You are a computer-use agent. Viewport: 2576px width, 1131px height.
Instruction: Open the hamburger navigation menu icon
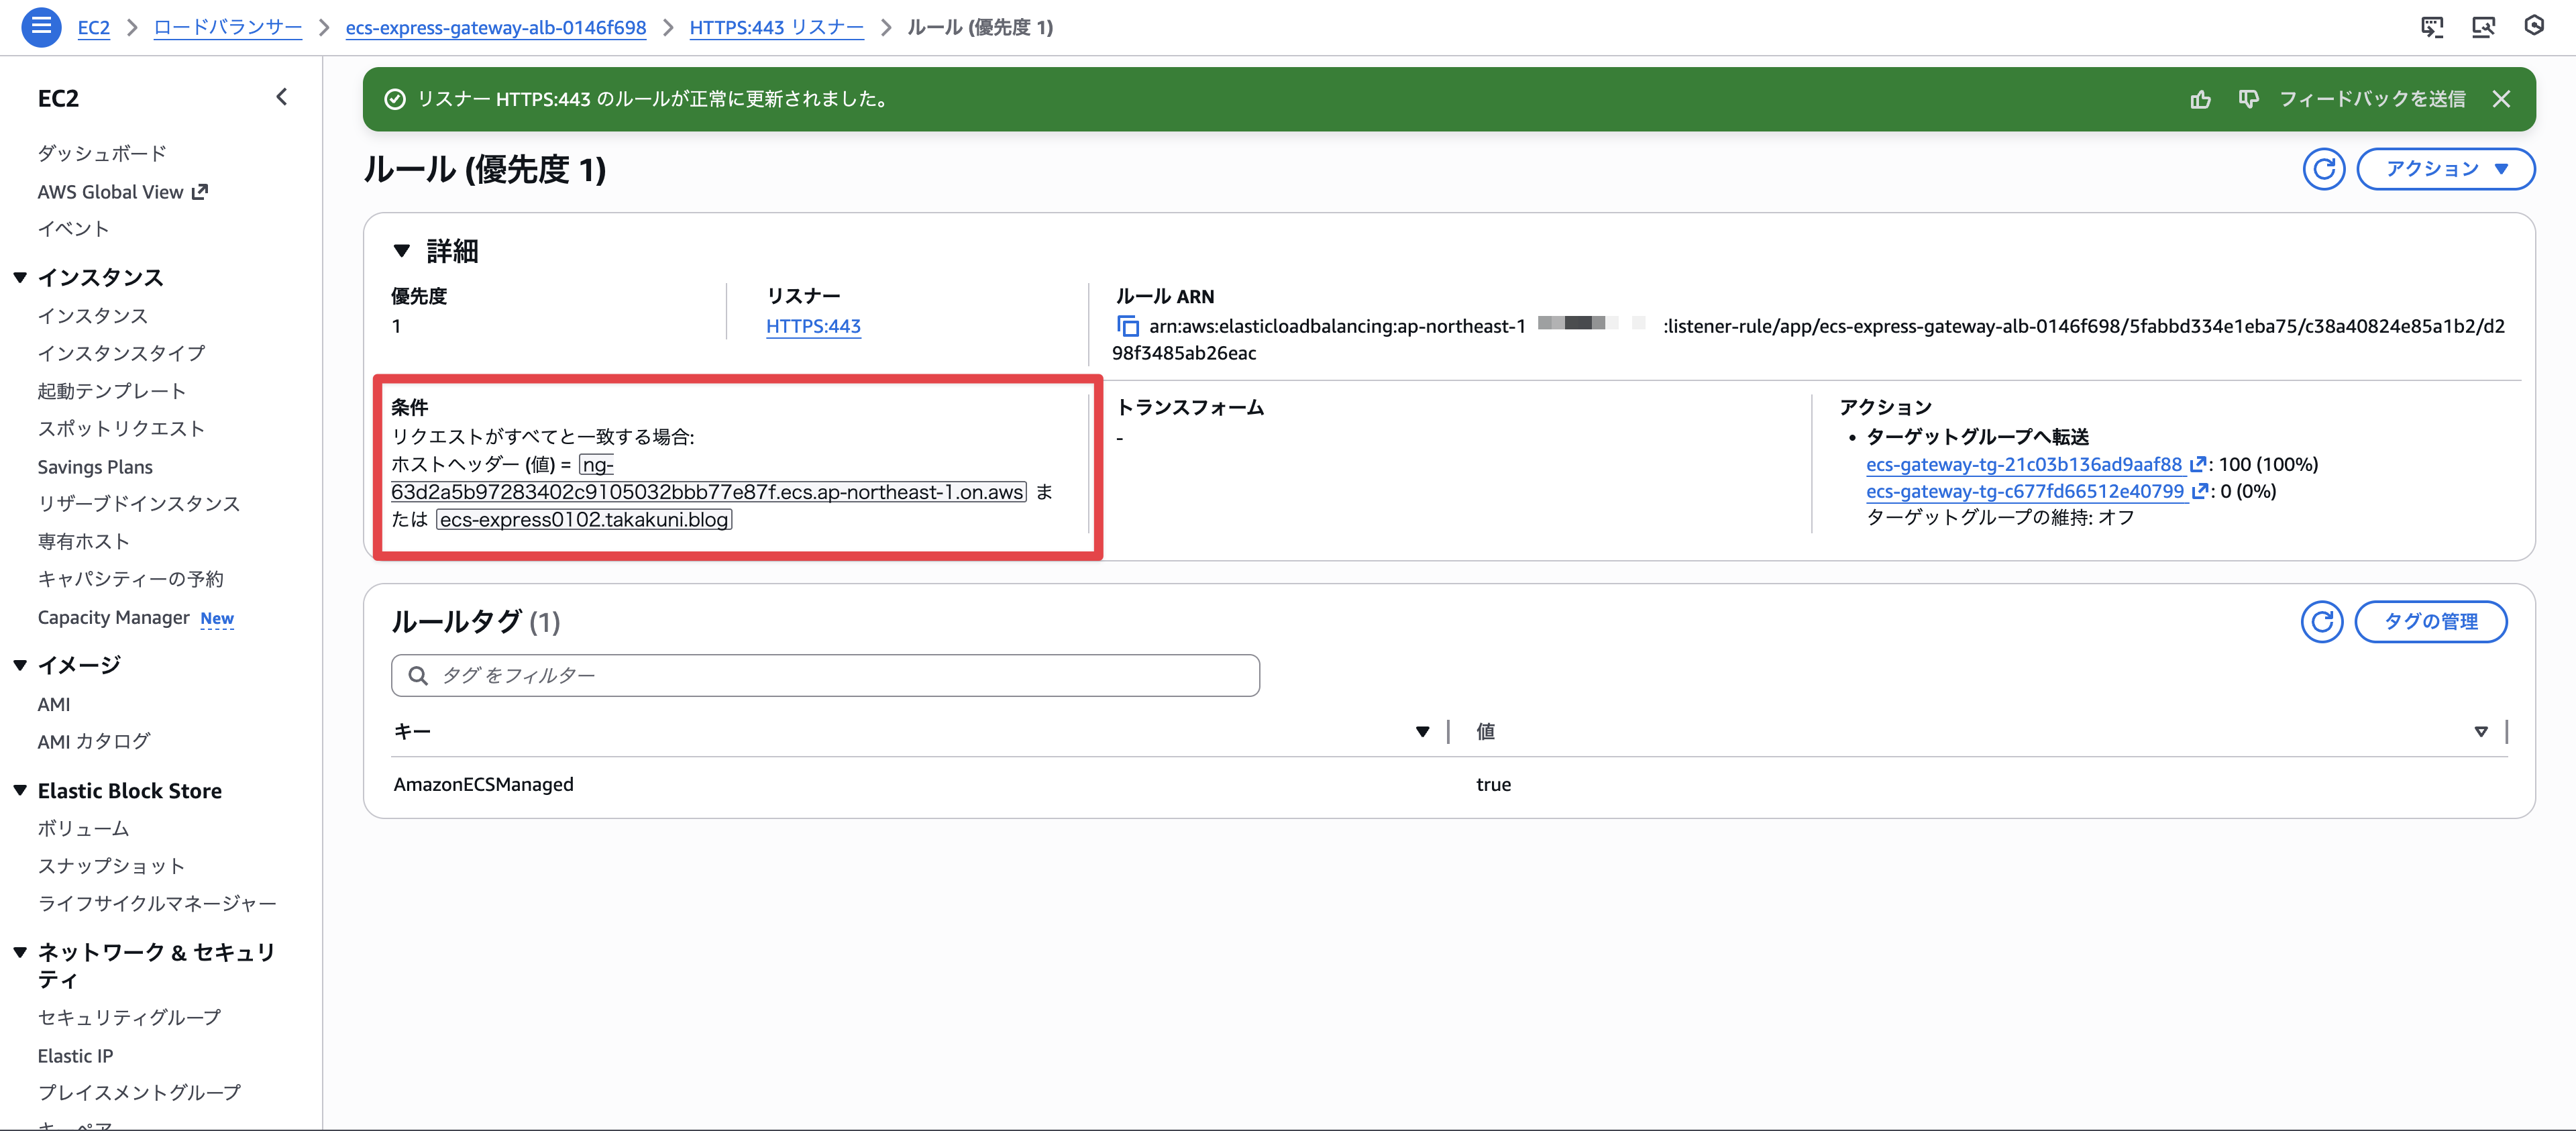[x=41, y=27]
